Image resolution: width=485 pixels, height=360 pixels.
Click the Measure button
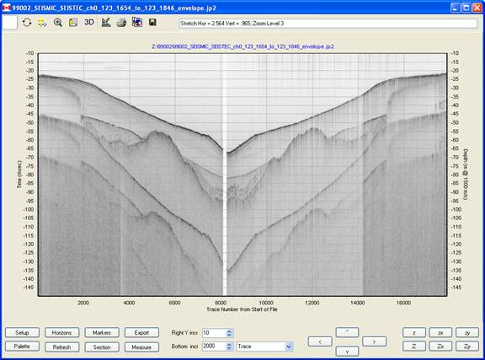pyautogui.click(x=141, y=347)
